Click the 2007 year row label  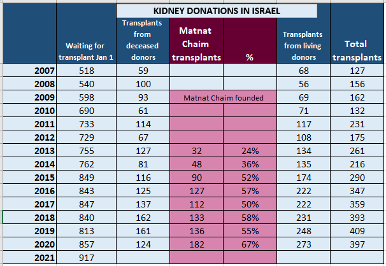(x=42, y=71)
